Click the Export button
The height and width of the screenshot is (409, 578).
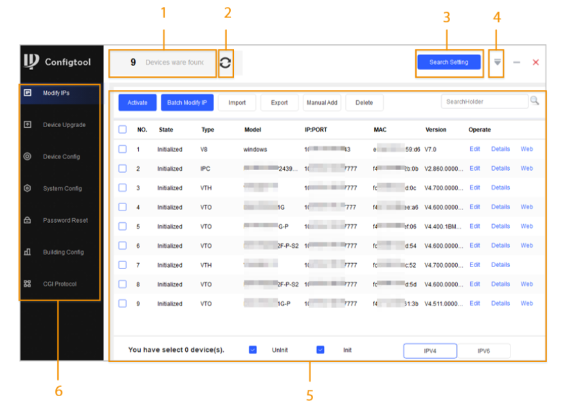point(280,103)
